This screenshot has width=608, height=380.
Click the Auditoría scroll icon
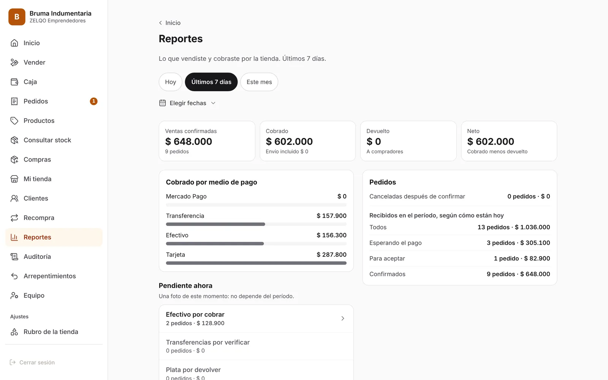14,256
